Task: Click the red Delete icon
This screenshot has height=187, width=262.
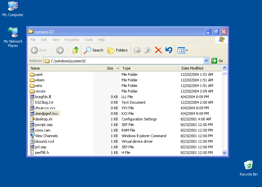Action: coord(158,50)
